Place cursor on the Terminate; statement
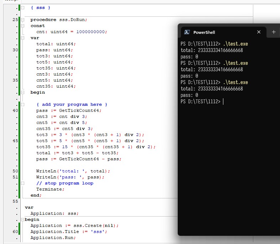280x244 pixels. [x=50, y=189]
